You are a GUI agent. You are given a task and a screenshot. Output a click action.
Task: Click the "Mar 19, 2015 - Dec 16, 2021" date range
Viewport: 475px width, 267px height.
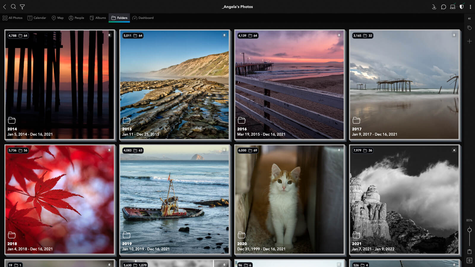[261, 134]
